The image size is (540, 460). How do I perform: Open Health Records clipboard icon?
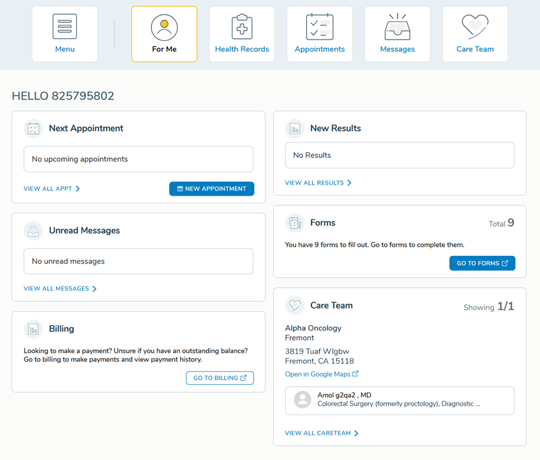pyautogui.click(x=242, y=27)
